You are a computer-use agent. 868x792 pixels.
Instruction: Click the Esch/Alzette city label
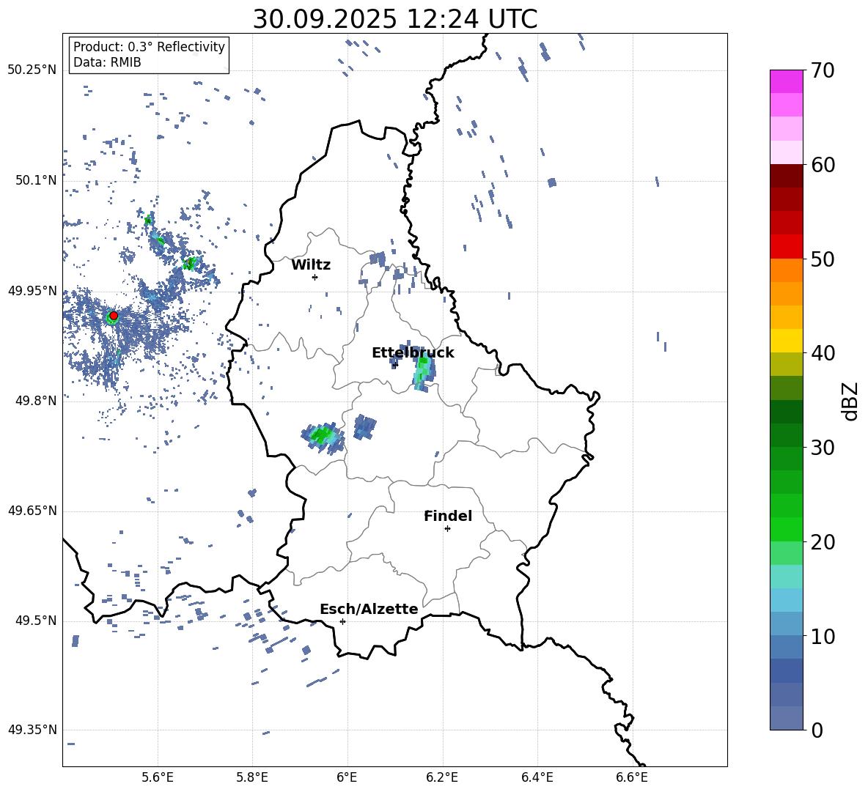(369, 609)
